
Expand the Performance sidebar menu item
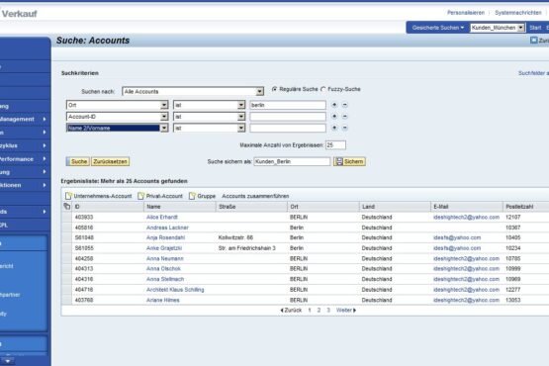pyautogui.click(x=24, y=159)
